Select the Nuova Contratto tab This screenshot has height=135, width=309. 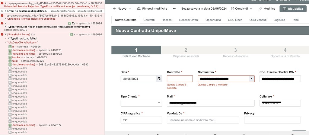126,20
